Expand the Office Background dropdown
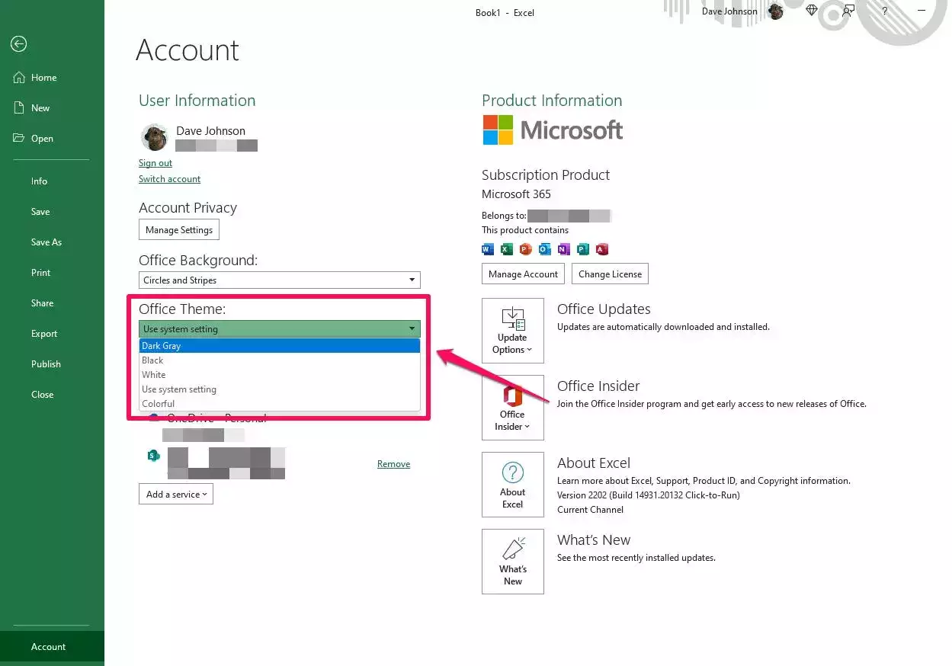 (x=279, y=280)
